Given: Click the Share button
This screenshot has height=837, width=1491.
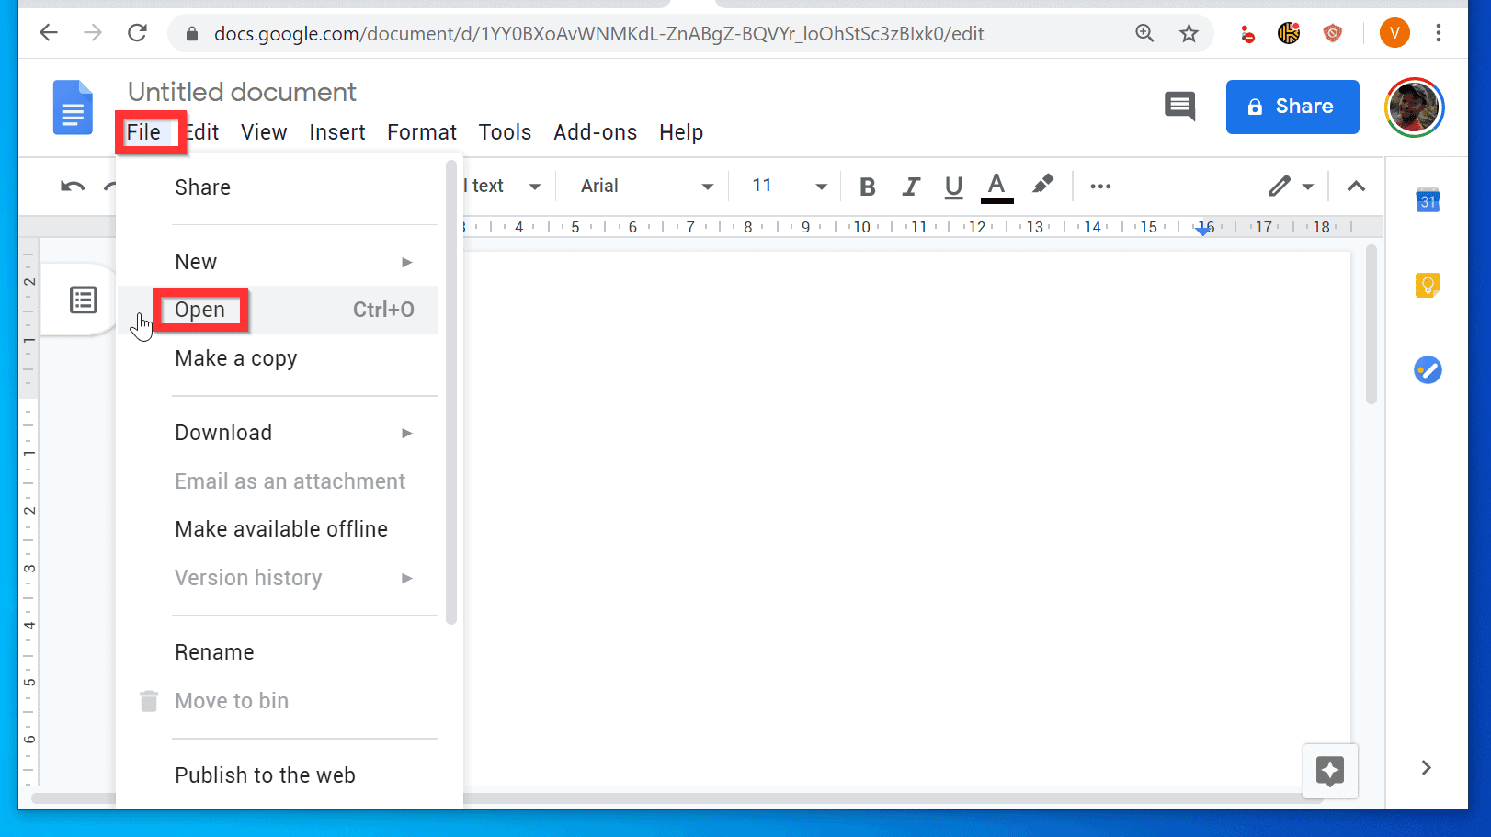Looking at the screenshot, I should click(1292, 107).
